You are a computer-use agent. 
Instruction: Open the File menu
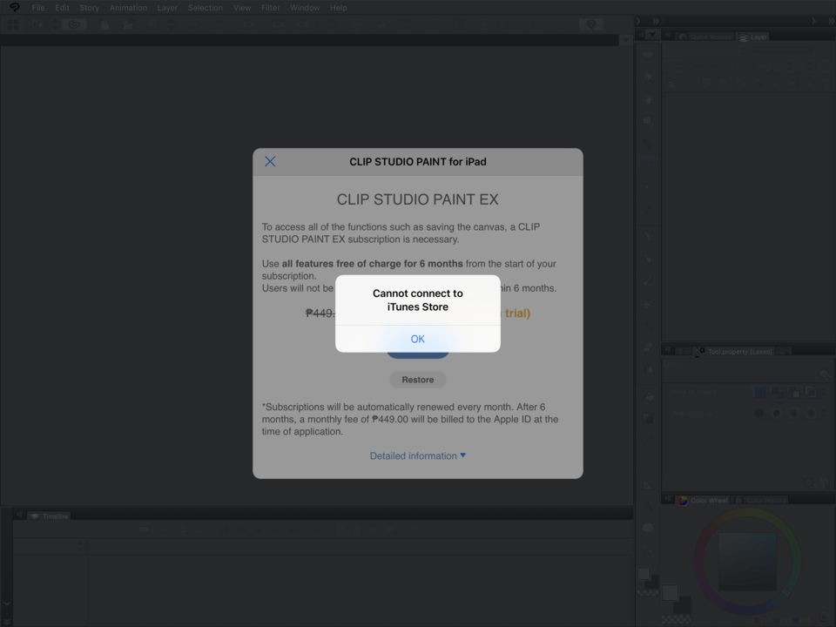(x=38, y=8)
